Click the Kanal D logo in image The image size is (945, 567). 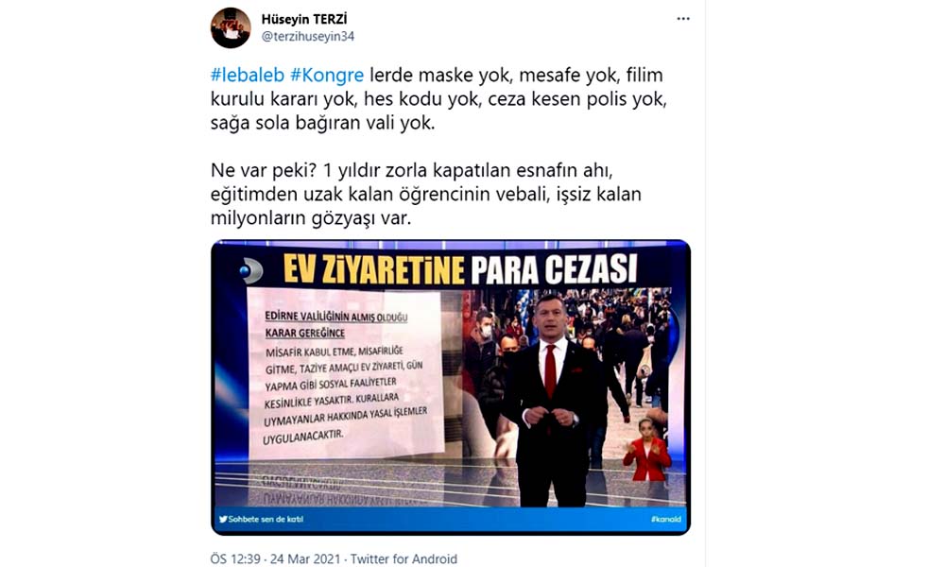coord(250,270)
